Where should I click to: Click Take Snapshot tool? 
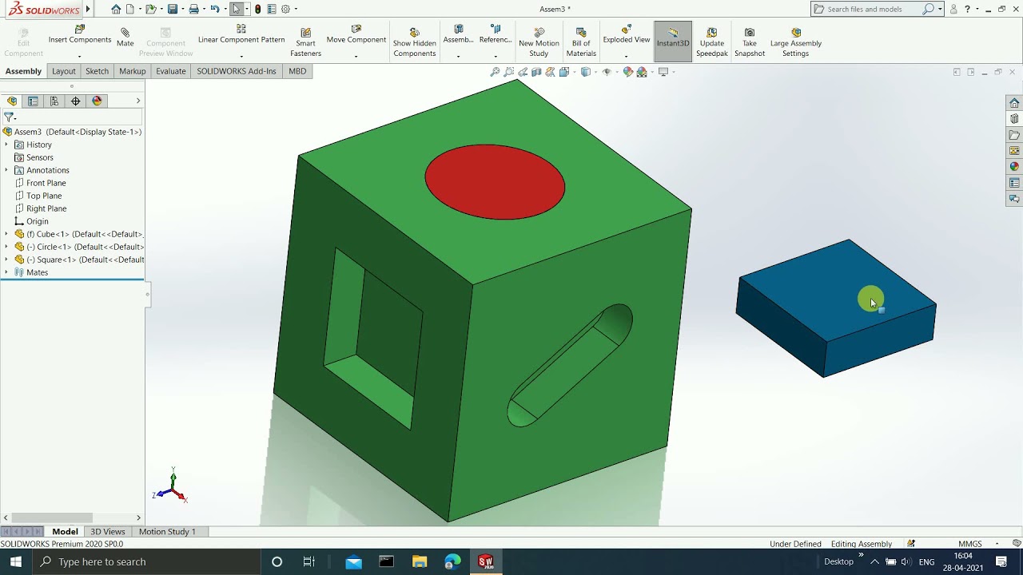(x=750, y=42)
